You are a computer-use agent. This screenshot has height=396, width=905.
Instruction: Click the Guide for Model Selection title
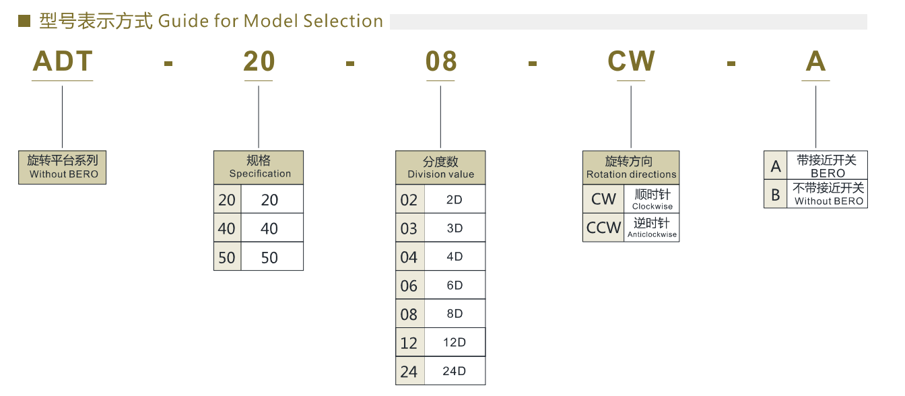pos(271,21)
